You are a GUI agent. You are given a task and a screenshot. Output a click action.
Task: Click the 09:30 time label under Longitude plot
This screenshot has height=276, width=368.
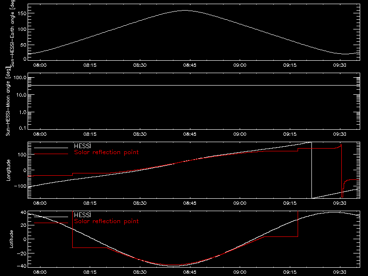pos(340,203)
